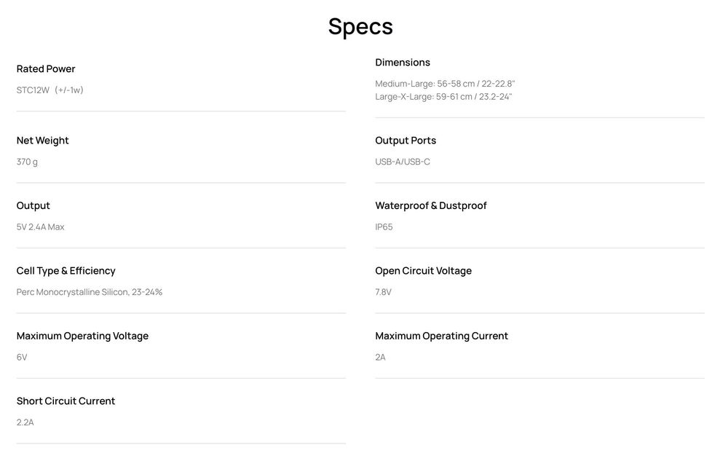Click the Net Weight label
728x453 pixels.
pos(43,141)
